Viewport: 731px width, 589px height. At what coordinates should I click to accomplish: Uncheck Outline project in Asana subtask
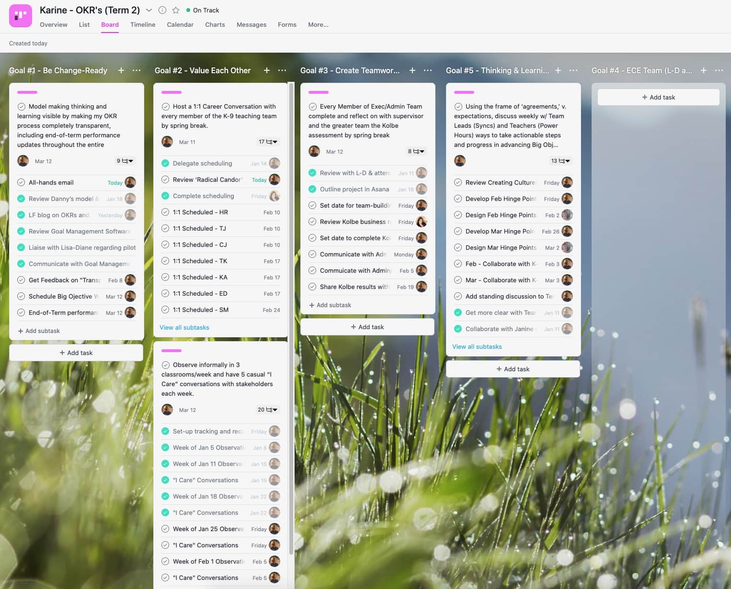pos(312,189)
